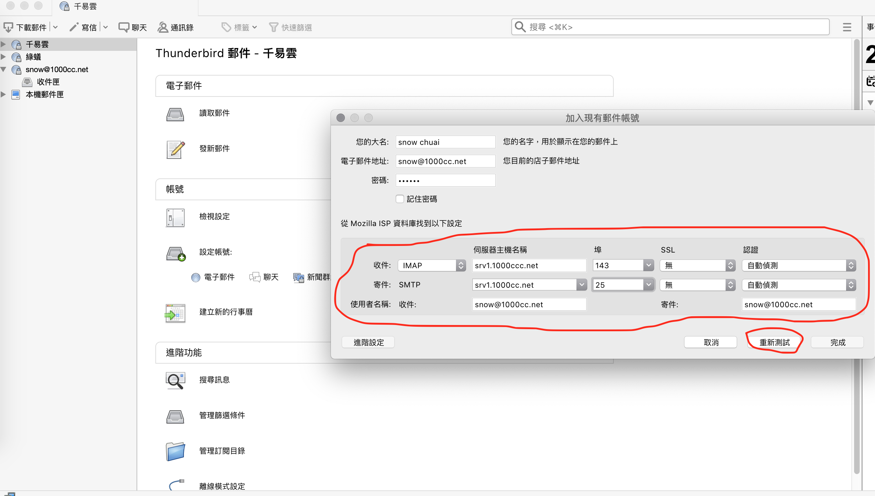Click the search 搜尋 input box
Image resolution: width=875 pixels, height=496 pixels.
pyautogui.click(x=670, y=27)
